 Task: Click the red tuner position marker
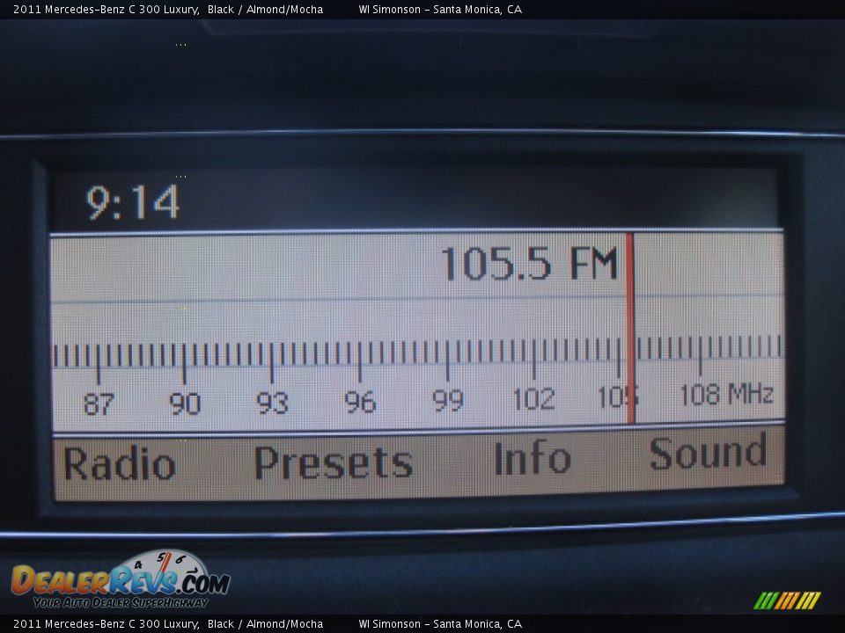click(629, 330)
